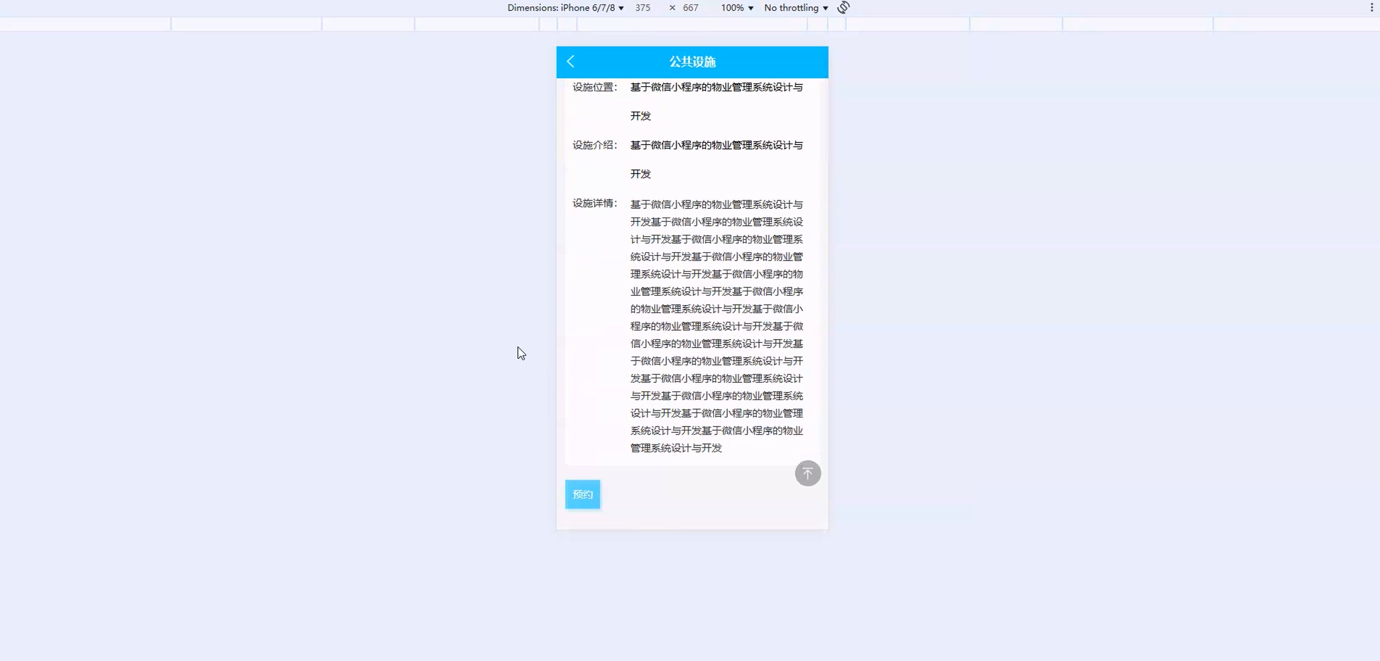Click the long 设施详情 description paragraph
This screenshot has width=1380, height=661.
click(x=716, y=326)
